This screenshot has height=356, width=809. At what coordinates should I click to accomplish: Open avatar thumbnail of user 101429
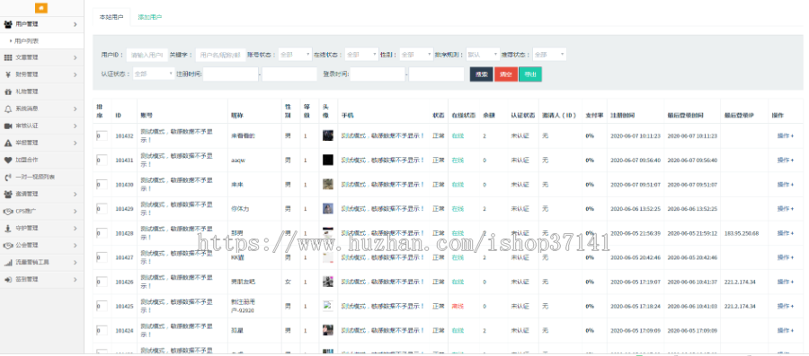click(327, 208)
